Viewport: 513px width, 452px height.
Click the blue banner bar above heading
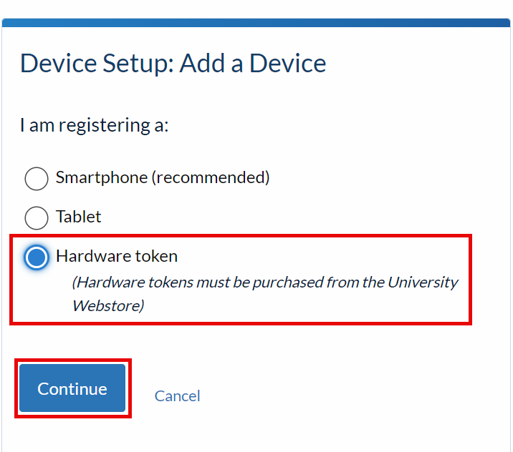(x=256, y=23)
